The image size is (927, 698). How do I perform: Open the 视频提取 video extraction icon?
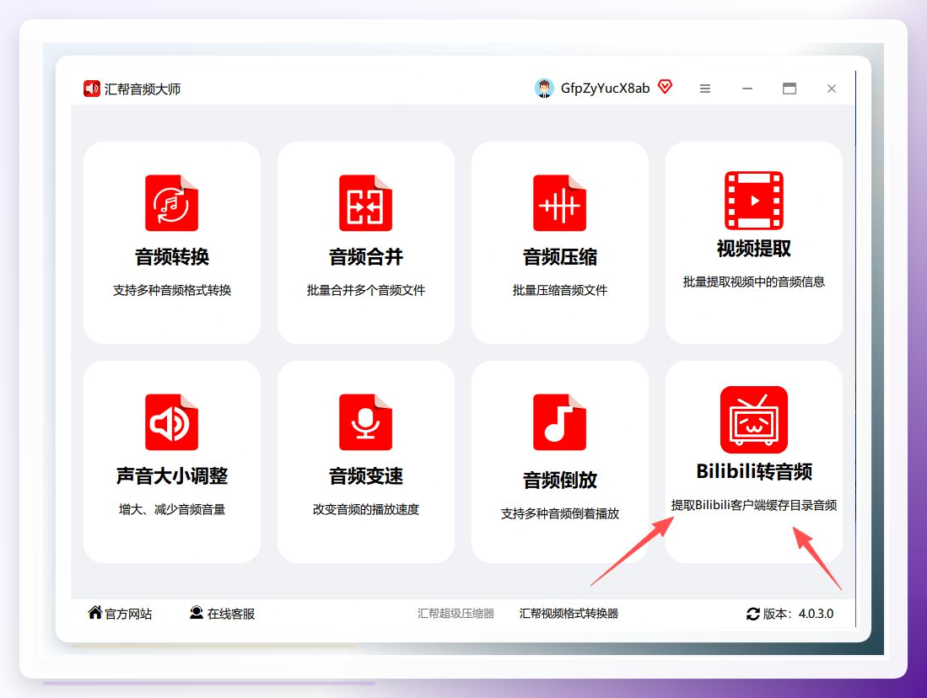coord(754,201)
